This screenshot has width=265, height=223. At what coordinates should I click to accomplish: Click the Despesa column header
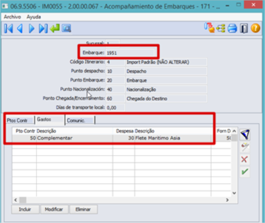[124, 131]
